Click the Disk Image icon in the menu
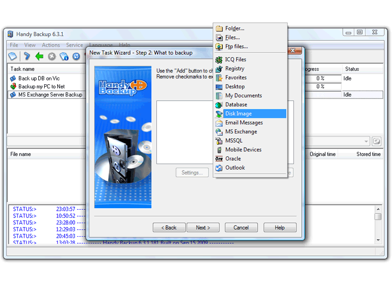 [219, 114]
